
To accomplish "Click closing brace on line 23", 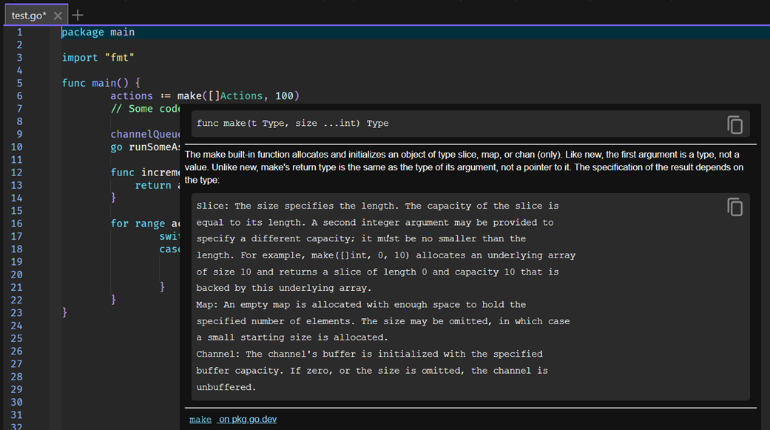I will [x=64, y=312].
